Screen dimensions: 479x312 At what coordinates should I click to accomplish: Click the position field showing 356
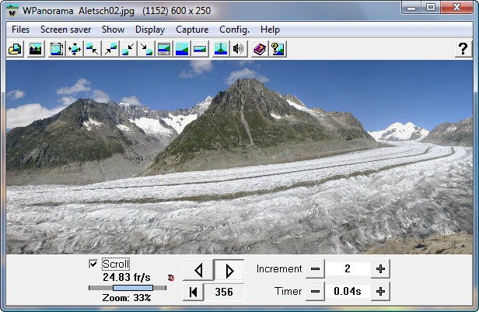click(224, 292)
